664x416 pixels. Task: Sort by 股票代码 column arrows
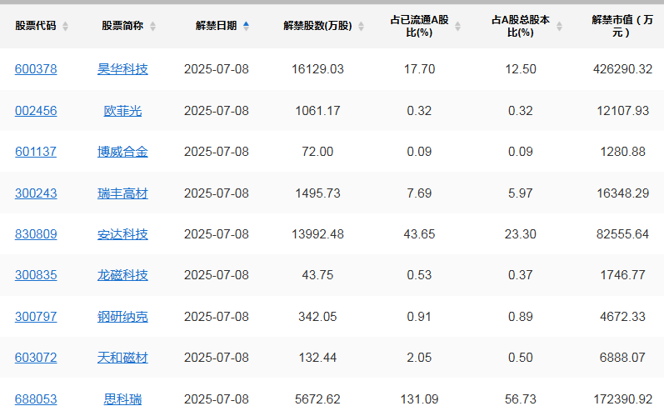tap(65, 27)
